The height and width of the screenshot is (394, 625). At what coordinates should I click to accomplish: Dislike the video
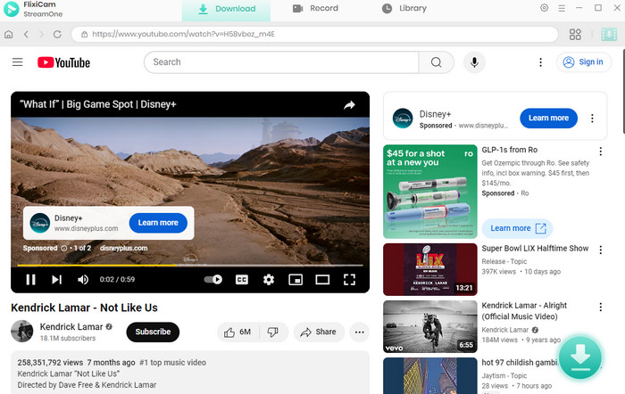pos(273,332)
